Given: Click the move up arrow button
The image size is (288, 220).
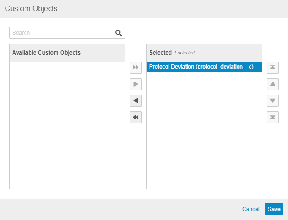Looking at the screenshot, I should tap(273, 84).
